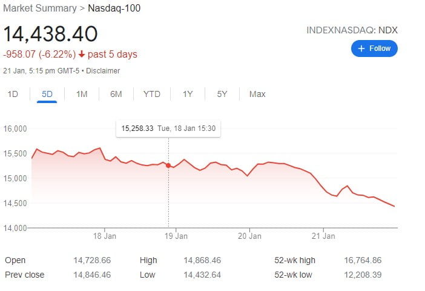Viewport: 425px width, 291px height.
Task: Click the 20 Jan axis label
Action: [x=249, y=236]
